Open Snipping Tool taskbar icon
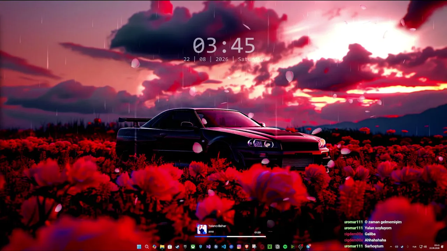 click(x=254, y=247)
